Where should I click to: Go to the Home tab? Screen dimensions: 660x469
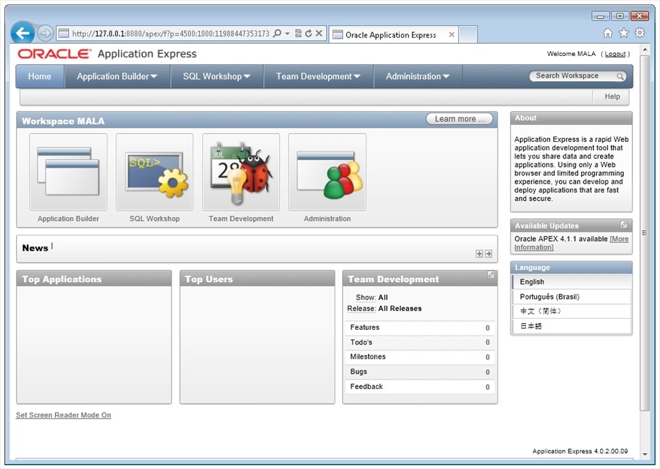39,77
